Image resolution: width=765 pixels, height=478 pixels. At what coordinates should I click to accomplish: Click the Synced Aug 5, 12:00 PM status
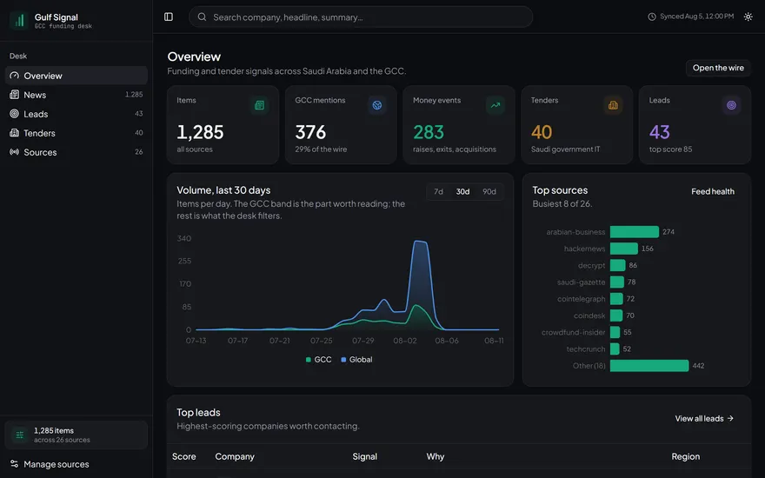click(691, 17)
